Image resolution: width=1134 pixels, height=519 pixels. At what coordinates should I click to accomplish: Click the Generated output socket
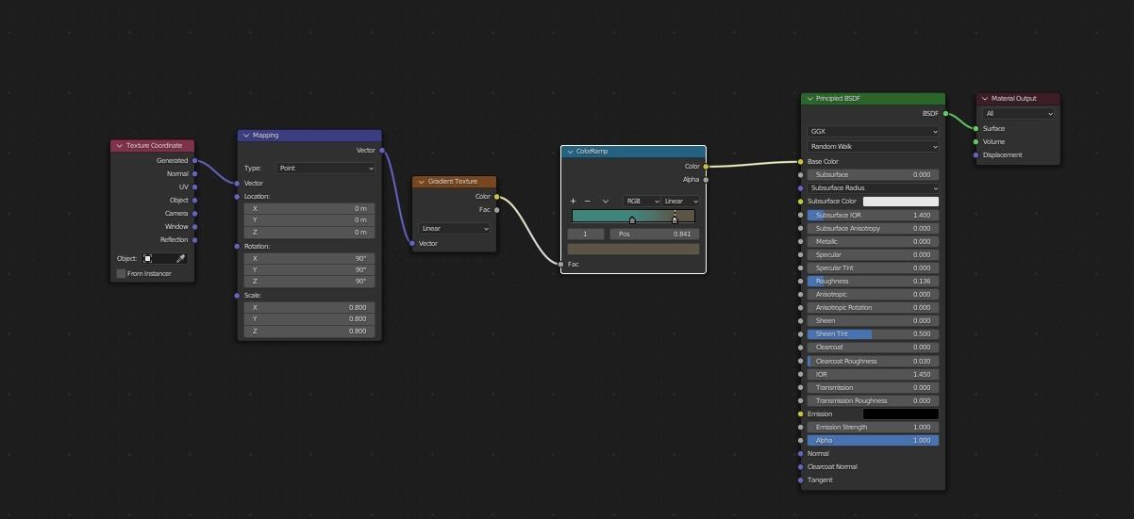tap(195, 160)
